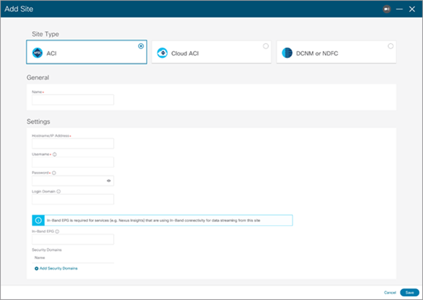This screenshot has height=300, width=423.
Task: Click the Username input field
Action: tap(73, 162)
